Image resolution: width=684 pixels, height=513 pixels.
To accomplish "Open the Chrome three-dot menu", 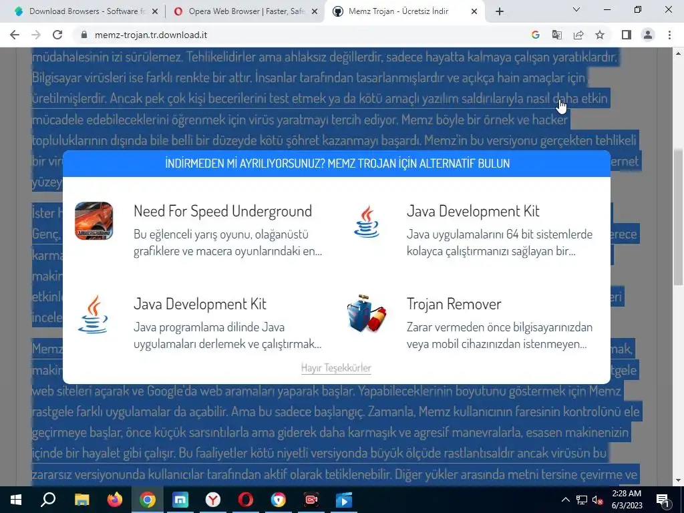I will [x=669, y=35].
